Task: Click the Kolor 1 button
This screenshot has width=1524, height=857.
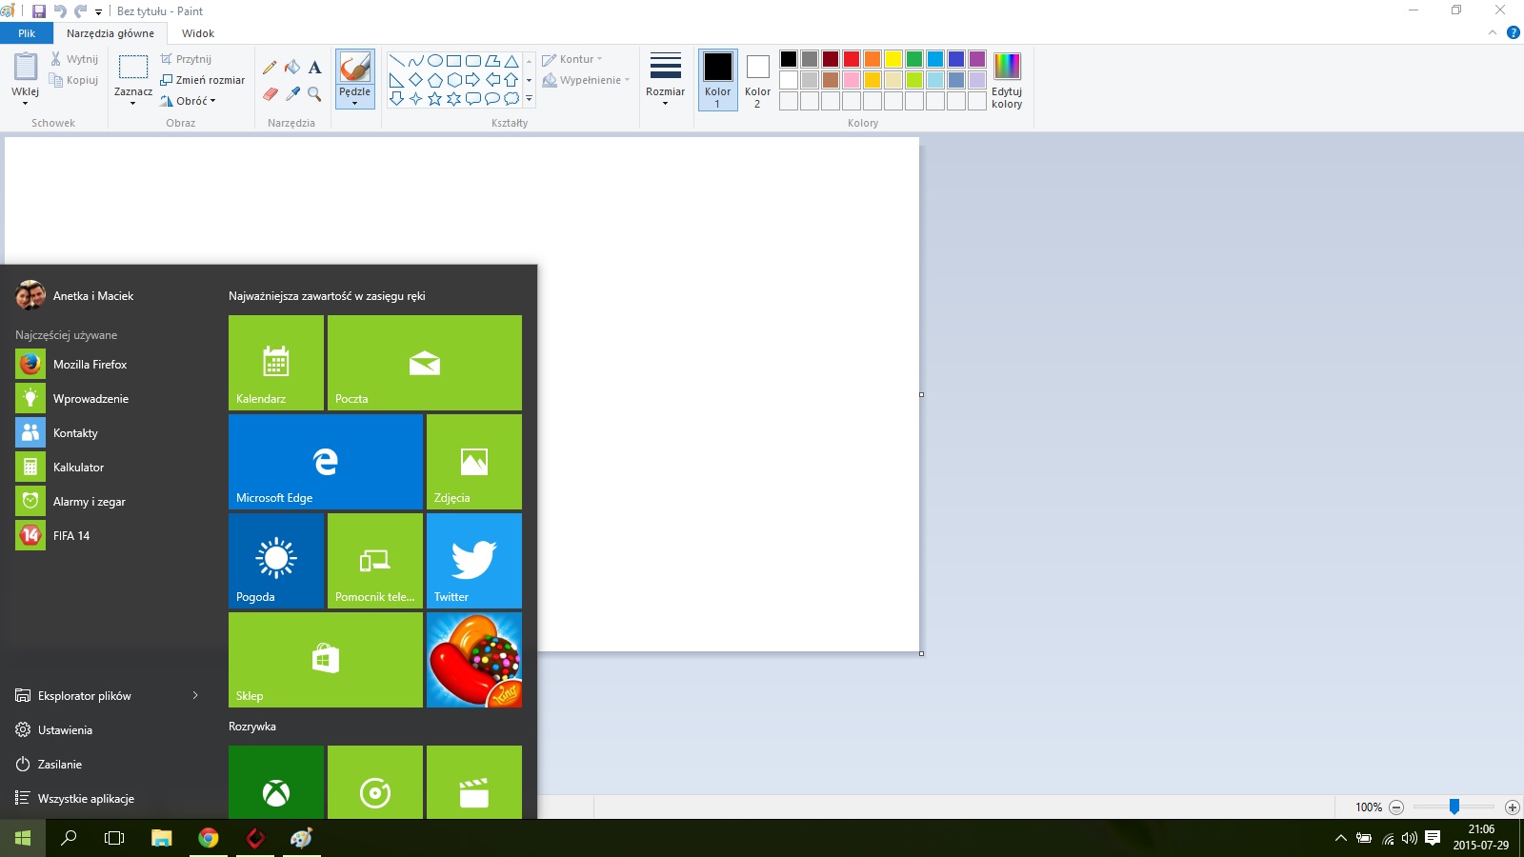Action: pos(718,79)
